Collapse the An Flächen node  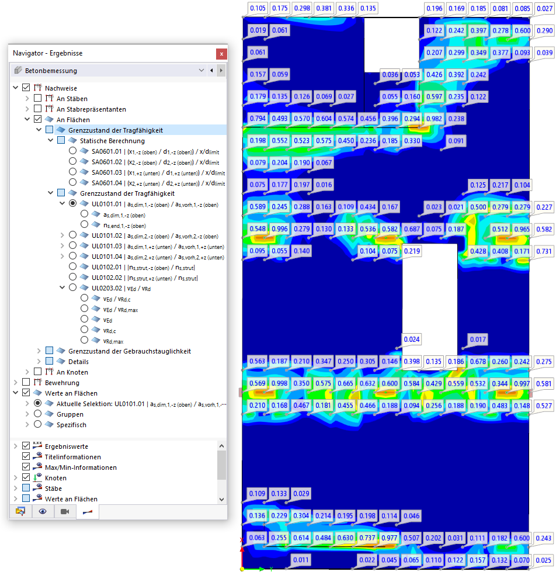pos(27,119)
